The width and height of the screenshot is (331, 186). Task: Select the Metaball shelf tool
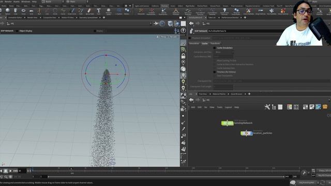click(x=127, y=11)
